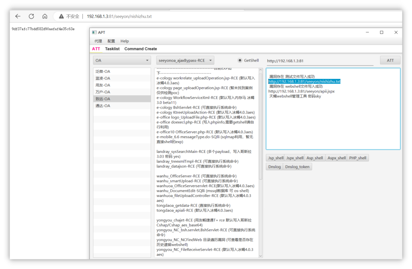
Task: Click the exploit list scroll-up arrow
Action: (261, 70)
